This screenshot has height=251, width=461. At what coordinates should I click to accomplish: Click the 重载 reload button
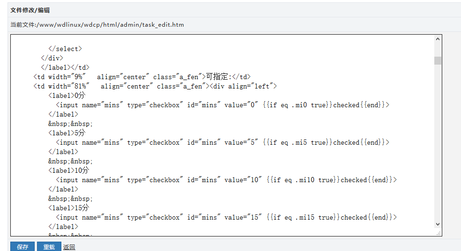click(x=49, y=247)
